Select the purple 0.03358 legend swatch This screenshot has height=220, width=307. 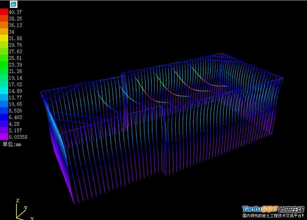pos(4,137)
